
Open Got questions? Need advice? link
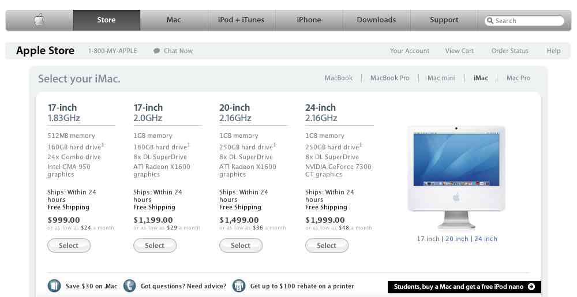coord(183,286)
